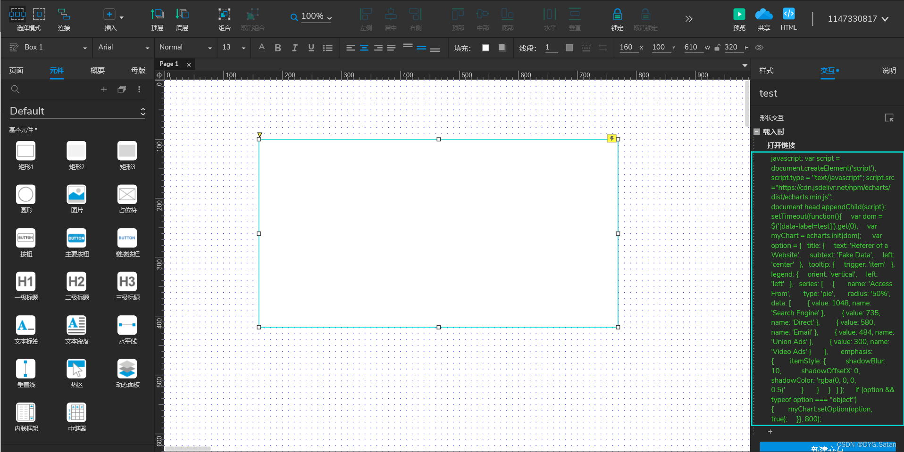Open shape interaction popout icon
Screen dimensions: 904x452
pyautogui.click(x=889, y=118)
